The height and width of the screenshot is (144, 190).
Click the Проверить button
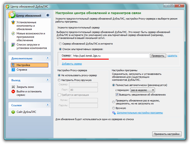158,56
